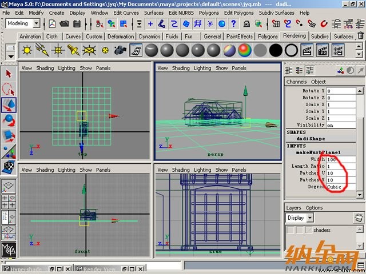The image size is (366, 274).
Task: Open the Edit NURBS menu
Action: point(181,13)
